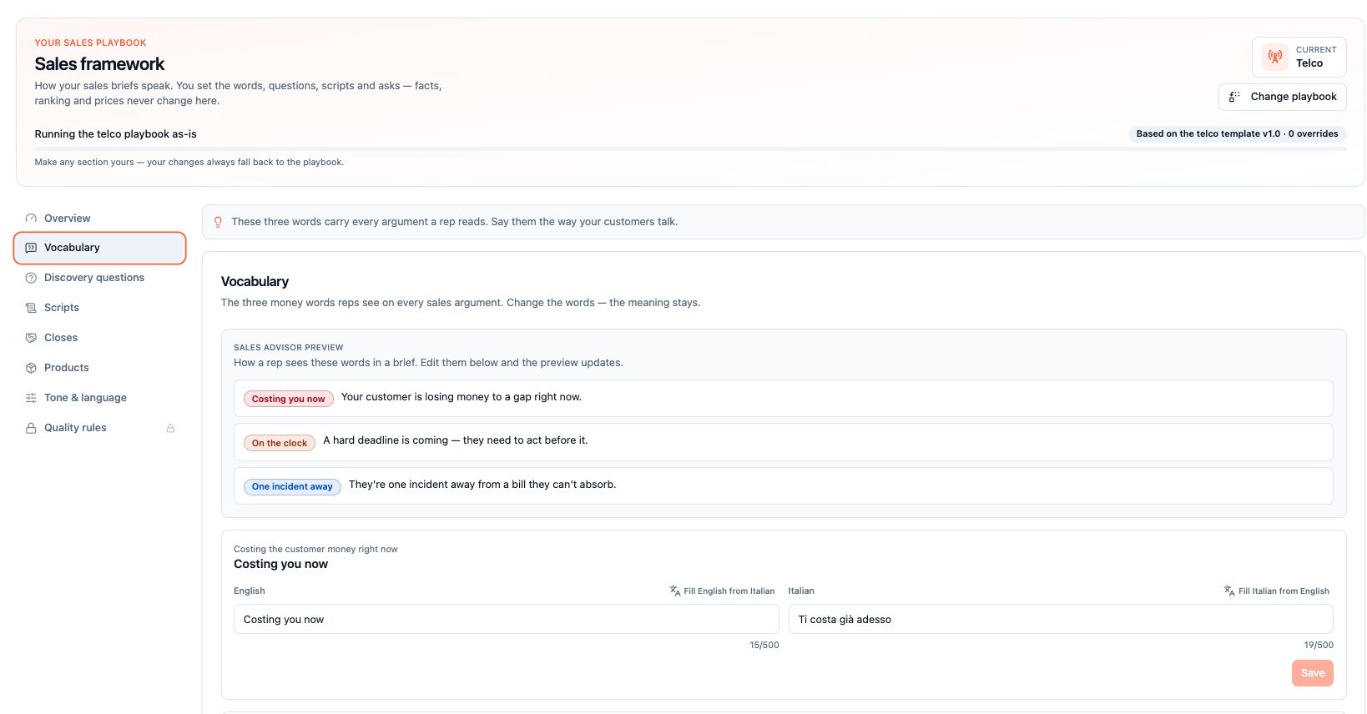Click Fill Italian from English

pyautogui.click(x=1276, y=591)
